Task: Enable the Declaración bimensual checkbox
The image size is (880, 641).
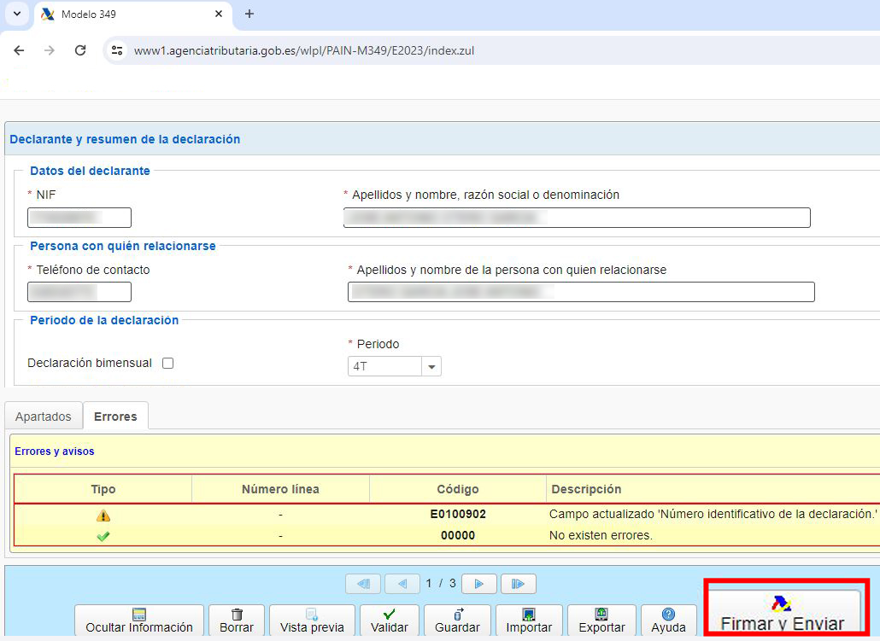Action: [167, 363]
